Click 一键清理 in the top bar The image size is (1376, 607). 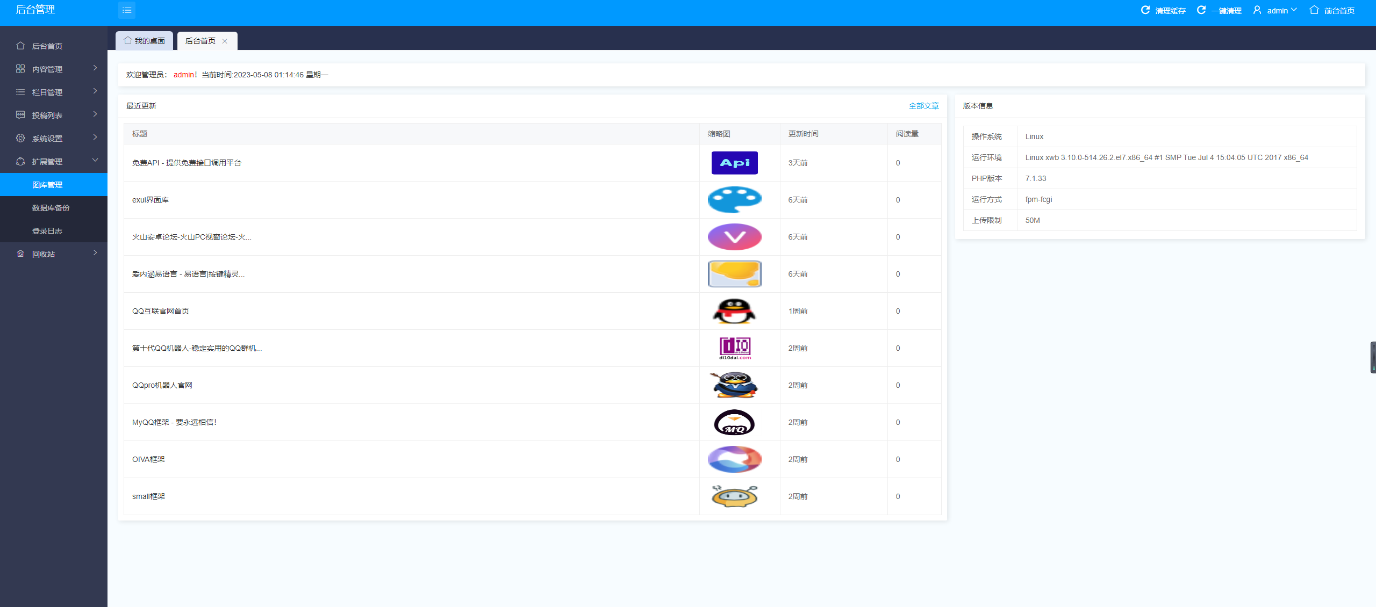[x=1226, y=11]
